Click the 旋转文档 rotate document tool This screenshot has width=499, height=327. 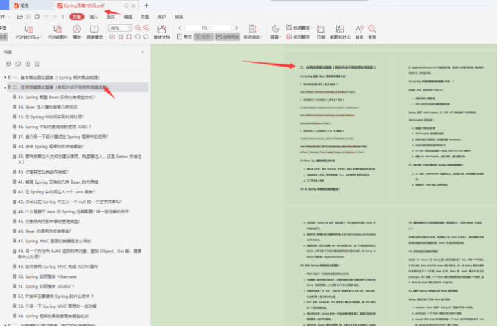(x=161, y=33)
